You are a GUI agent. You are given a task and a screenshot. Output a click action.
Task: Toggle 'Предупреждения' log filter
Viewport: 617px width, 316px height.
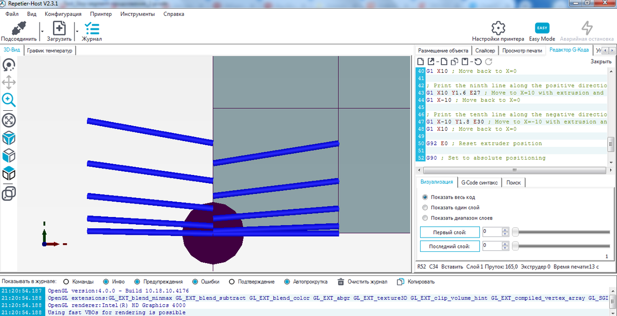pos(137,282)
